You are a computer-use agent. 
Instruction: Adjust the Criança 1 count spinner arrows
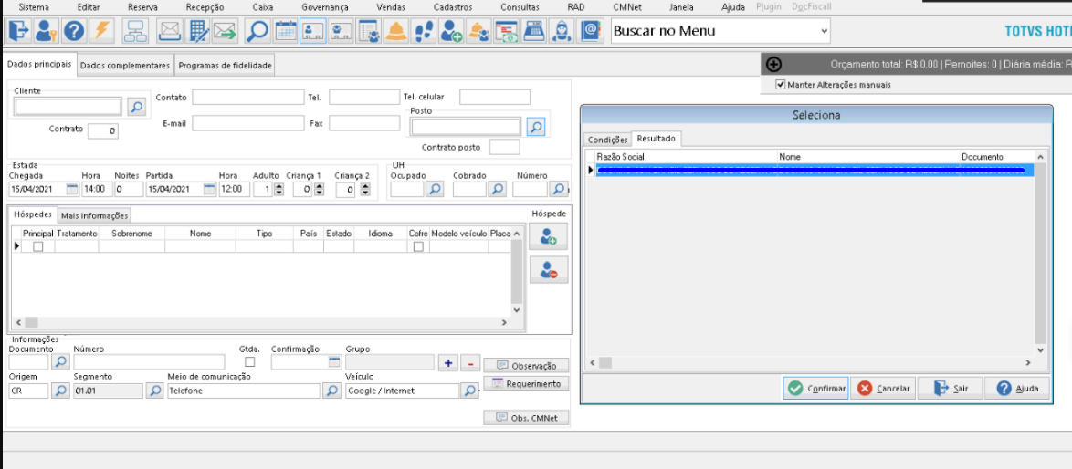(x=318, y=190)
